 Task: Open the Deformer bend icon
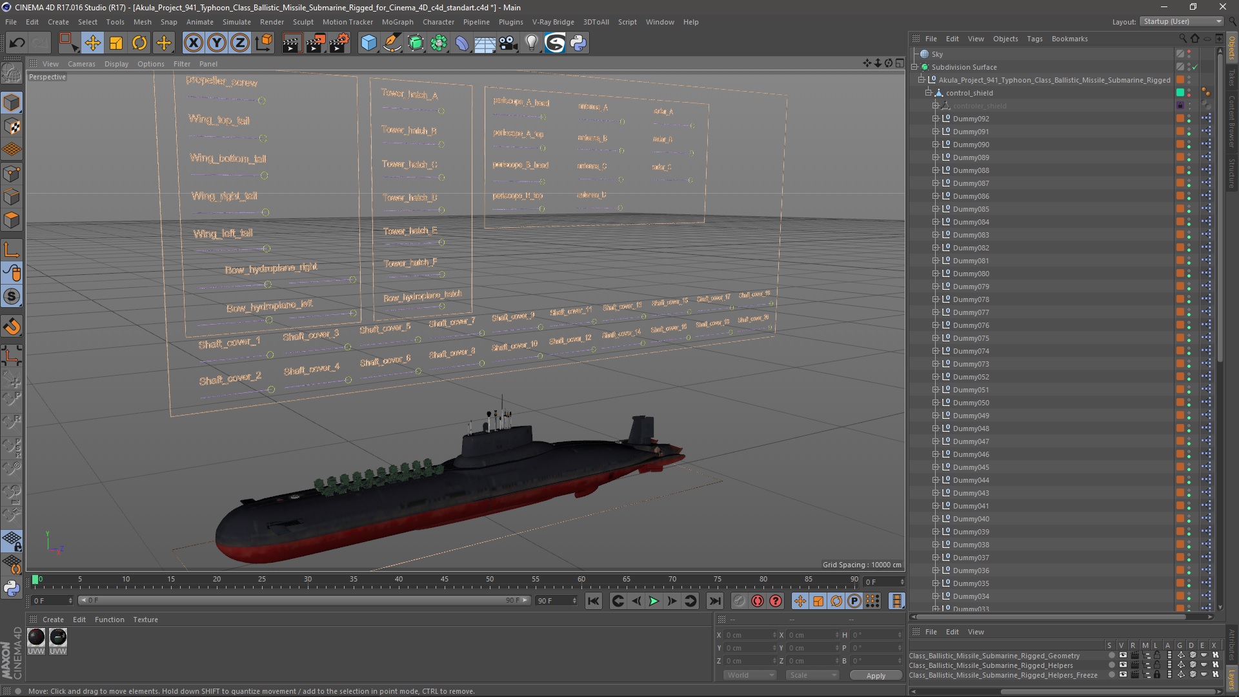[x=462, y=43]
